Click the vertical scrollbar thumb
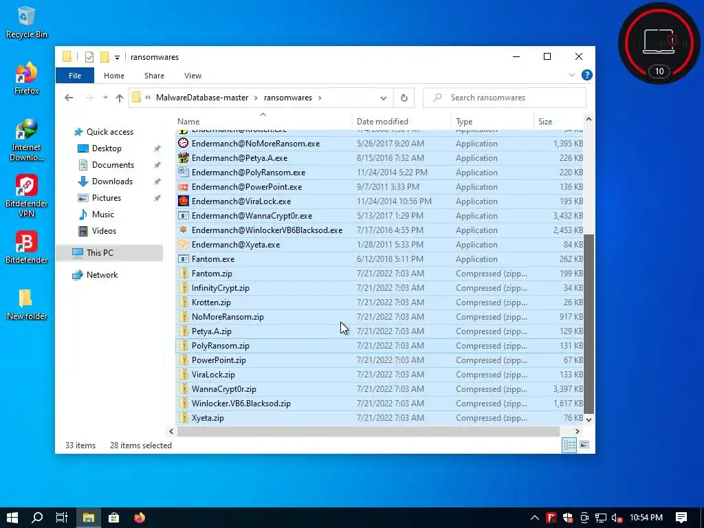The image size is (704, 528). pyautogui.click(x=588, y=324)
